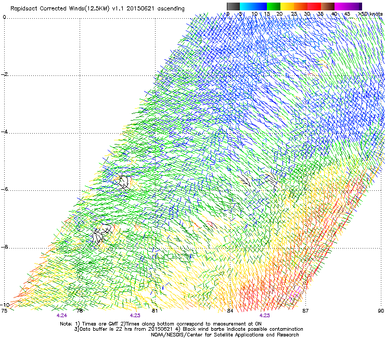Click the '25' label under the color bar

click(x=294, y=14)
